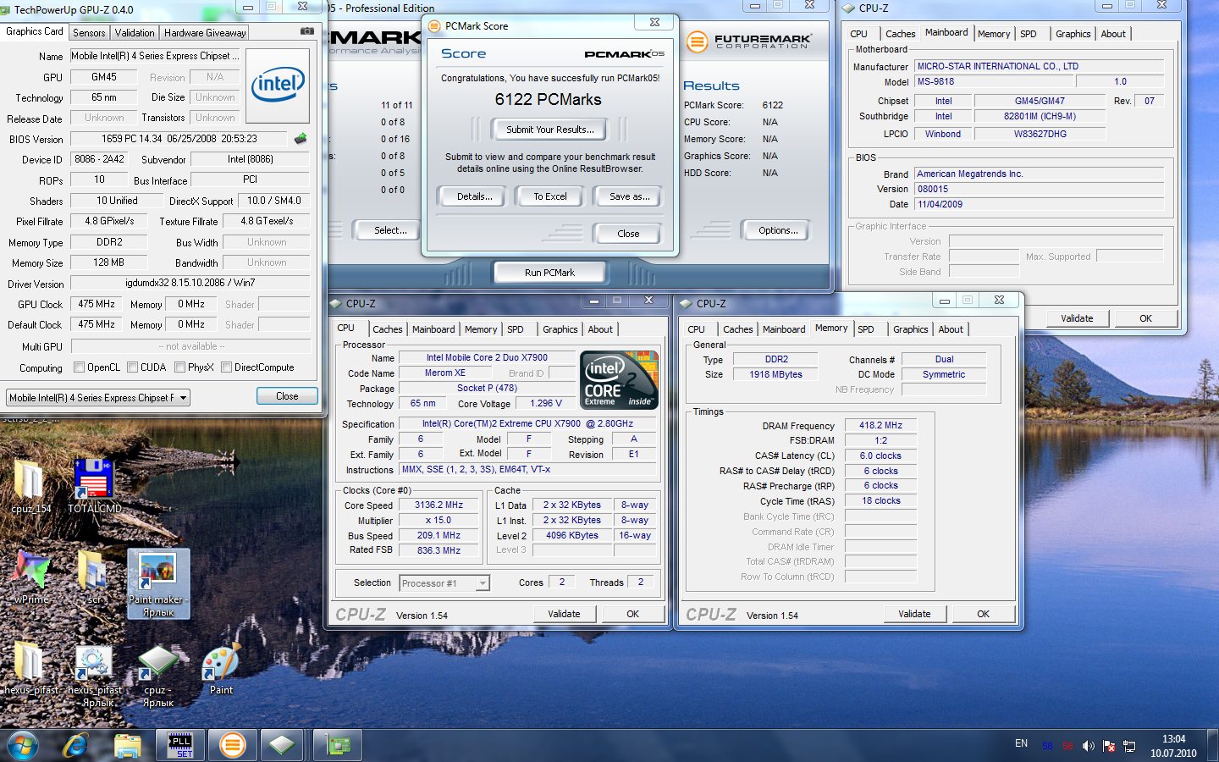
Task: Click Save as button in PCMark Score
Action: tap(630, 196)
